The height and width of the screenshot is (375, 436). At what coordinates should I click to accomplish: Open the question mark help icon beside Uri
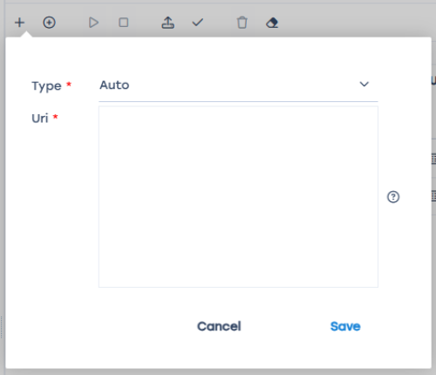coord(393,197)
